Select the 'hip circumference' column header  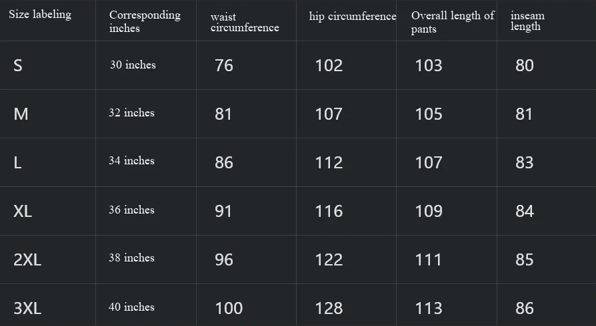[353, 17]
